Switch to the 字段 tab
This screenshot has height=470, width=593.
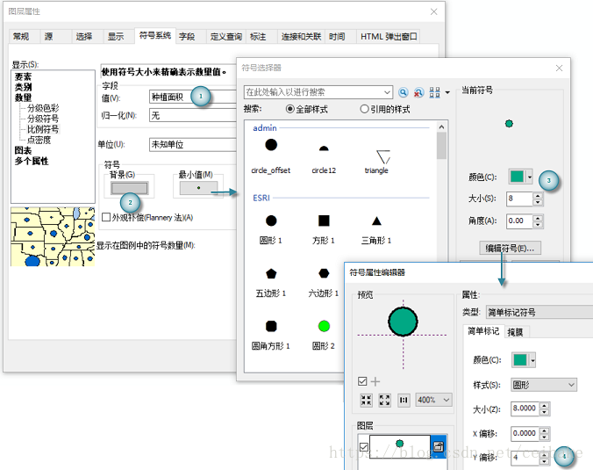(x=187, y=36)
